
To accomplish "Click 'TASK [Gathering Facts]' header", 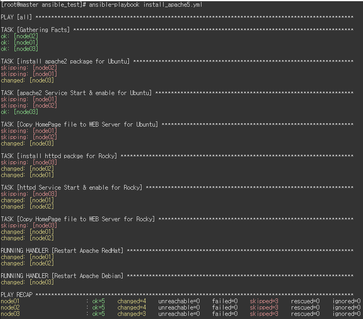I will click(x=35, y=30).
